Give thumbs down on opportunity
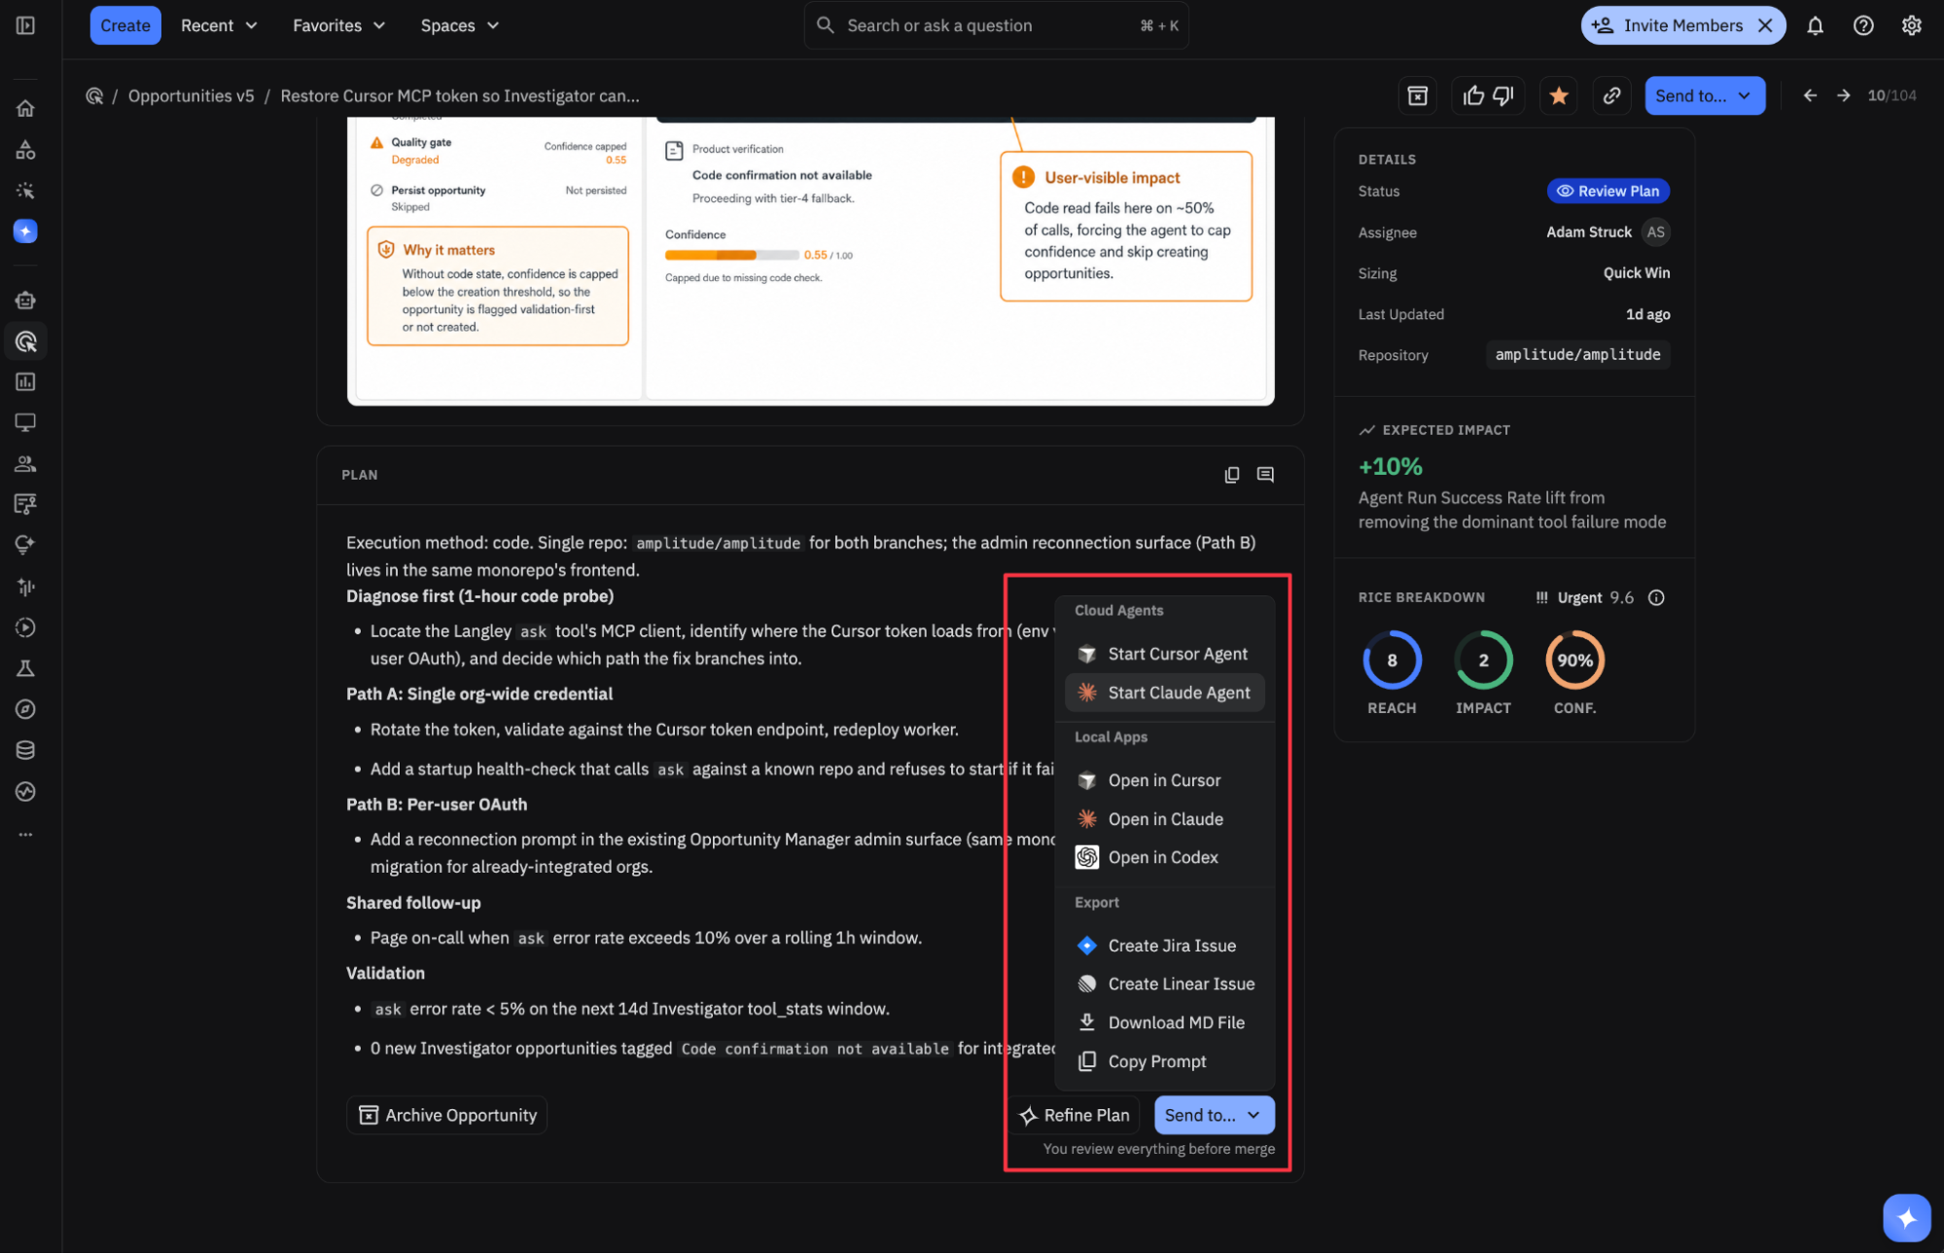The width and height of the screenshot is (1944, 1254). (1503, 95)
